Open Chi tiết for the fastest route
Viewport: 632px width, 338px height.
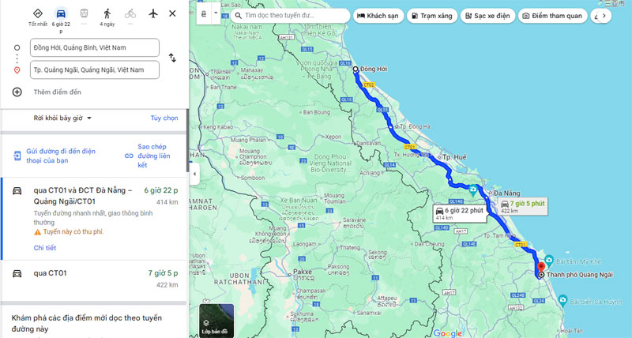pos(45,247)
